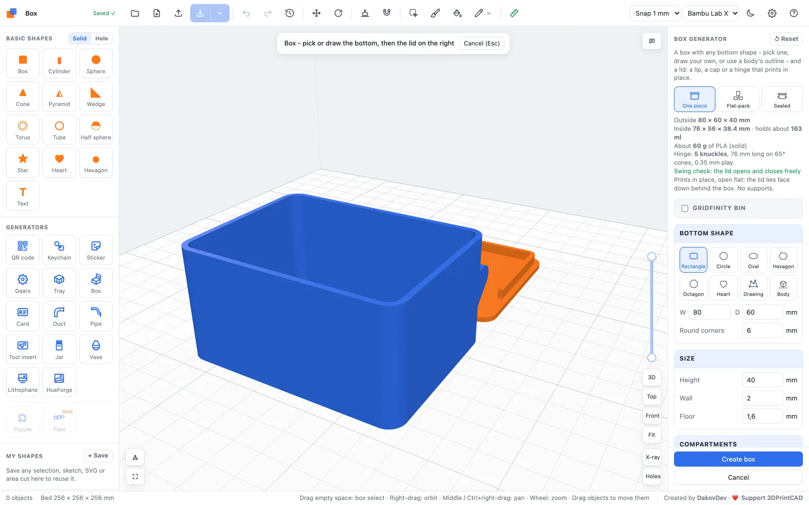Image resolution: width=809 pixels, height=505 pixels.
Task: Add a Torus basic shape
Action: (23, 130)
